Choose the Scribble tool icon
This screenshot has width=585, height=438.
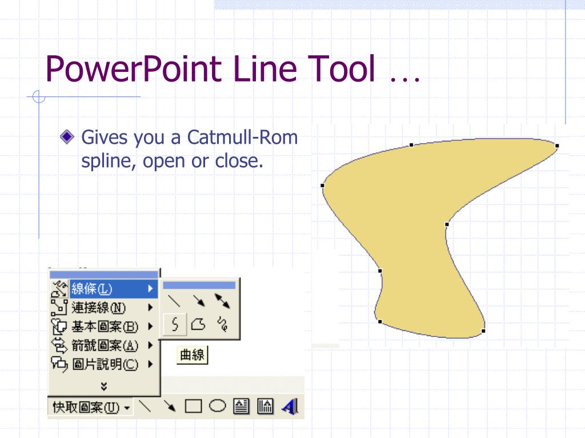(x=222, y=324)
